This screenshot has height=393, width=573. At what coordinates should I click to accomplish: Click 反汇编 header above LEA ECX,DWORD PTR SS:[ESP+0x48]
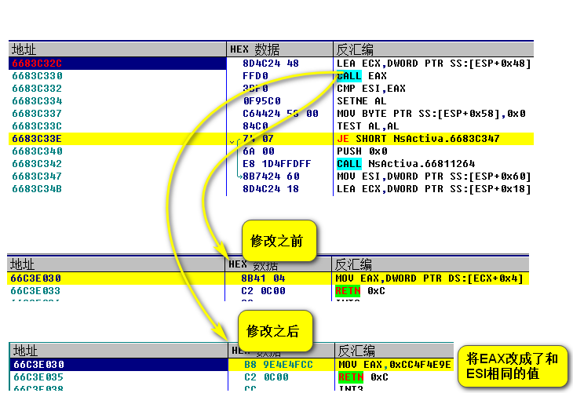coord(355,49)
